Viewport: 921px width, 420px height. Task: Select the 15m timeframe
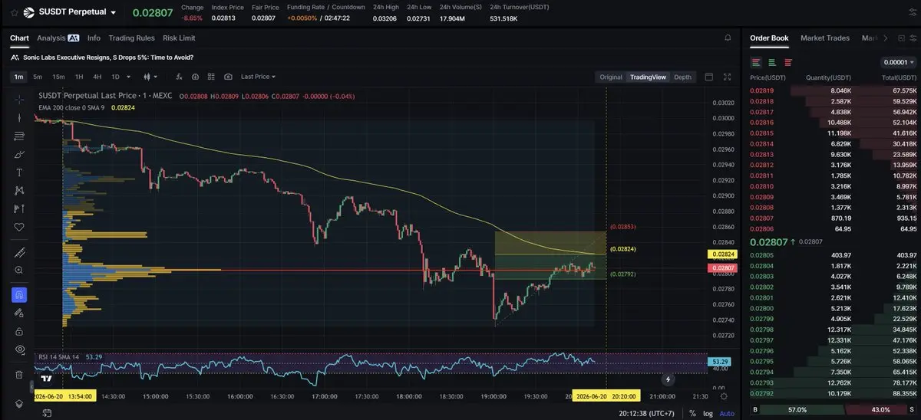[x=58, y=77]
